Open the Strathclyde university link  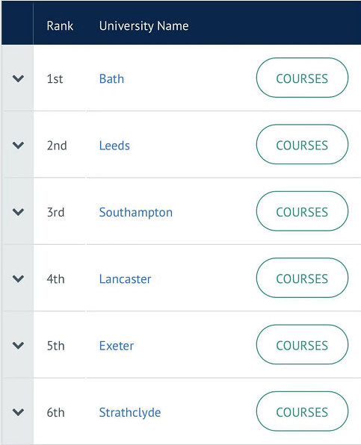tap(130, 413)
